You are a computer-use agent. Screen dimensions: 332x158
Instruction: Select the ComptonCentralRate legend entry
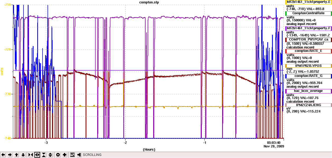click(308, 13)
